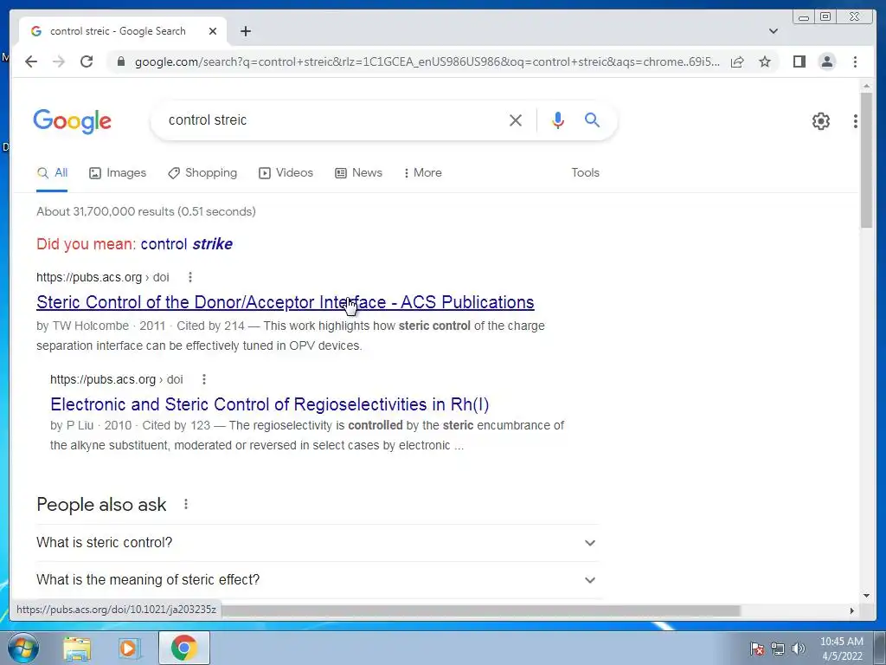886x665 pixels.
Task: Click the Action Center flag tray icon
Action: 756,649
